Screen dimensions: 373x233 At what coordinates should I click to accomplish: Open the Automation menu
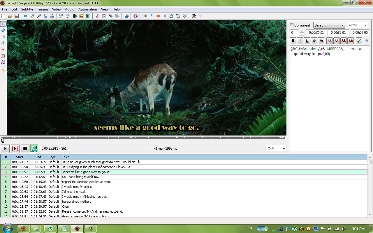tap(87, 9)
